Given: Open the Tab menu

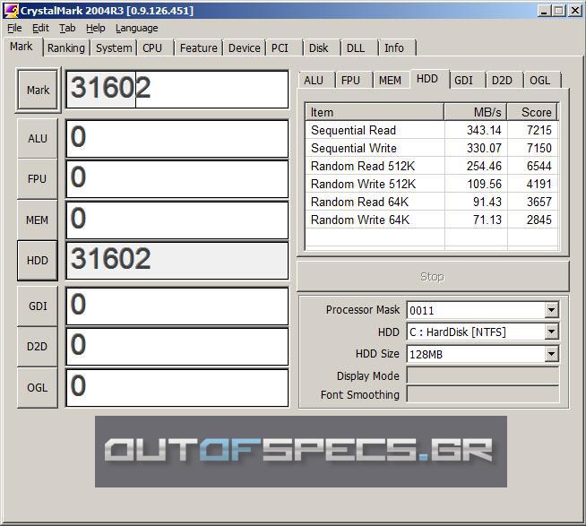Looking at the screenshot, I should click(67, 28).
